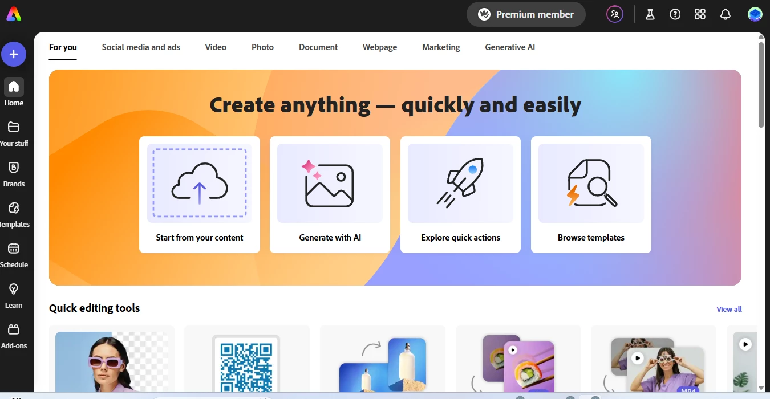Switch to the Document tab
770x399 pixels.
pos(318,47)
